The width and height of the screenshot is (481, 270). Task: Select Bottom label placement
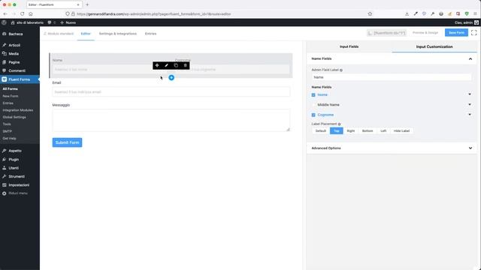(368, 130)
